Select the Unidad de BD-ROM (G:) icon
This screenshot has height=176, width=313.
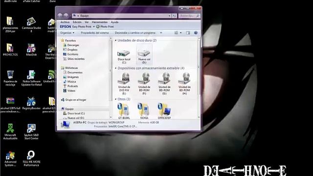[164, 84]
